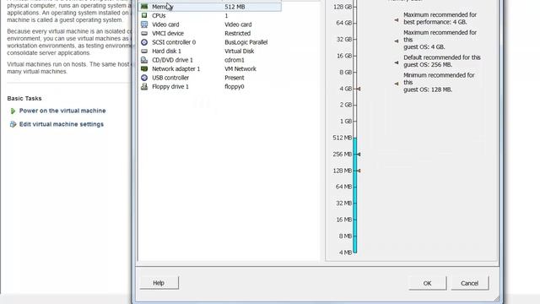Click the 128 MB marker arrow on slider
The width and height of the screenshot is (540, 304).
tap(359, 171)
